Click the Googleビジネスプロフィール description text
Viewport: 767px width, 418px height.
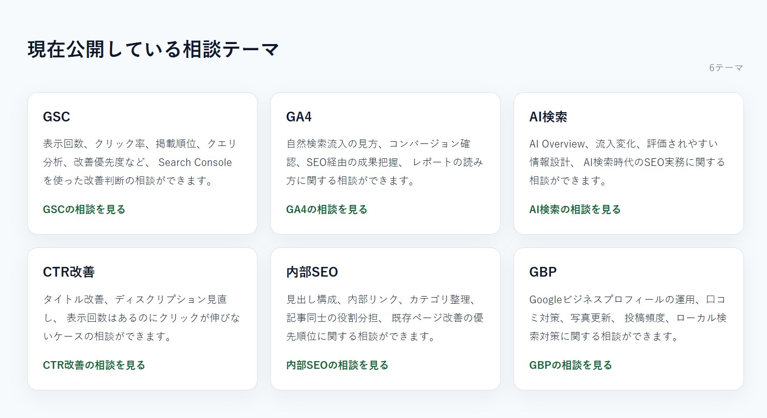click(x=627, y=318)
